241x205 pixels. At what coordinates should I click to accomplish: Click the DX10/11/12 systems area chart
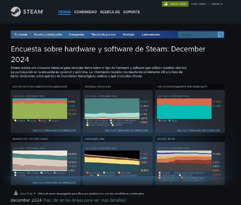point(112,109)
